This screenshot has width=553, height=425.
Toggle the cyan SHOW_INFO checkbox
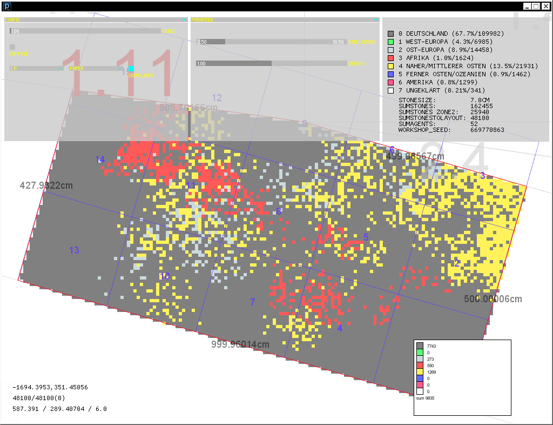(131, 68)
